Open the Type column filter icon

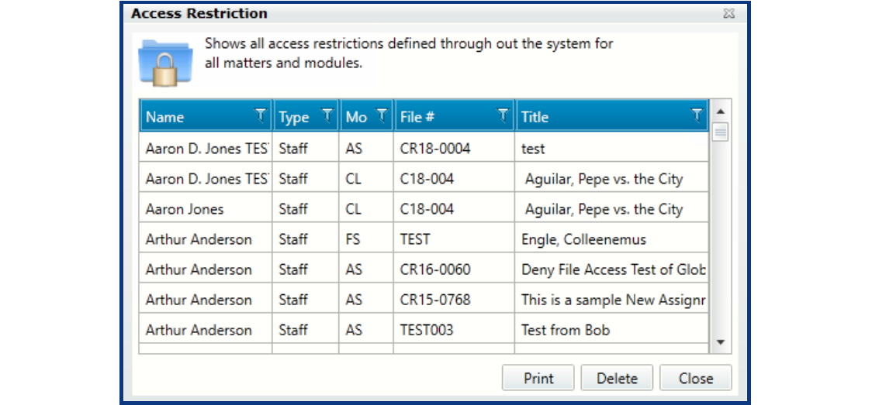[x=327, y=116]
